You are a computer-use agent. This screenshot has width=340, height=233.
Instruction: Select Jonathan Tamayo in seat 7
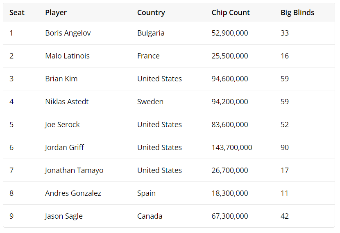coord(74,170)
